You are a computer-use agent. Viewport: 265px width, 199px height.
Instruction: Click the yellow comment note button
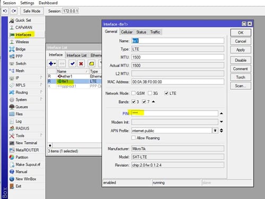pos(91,63)
